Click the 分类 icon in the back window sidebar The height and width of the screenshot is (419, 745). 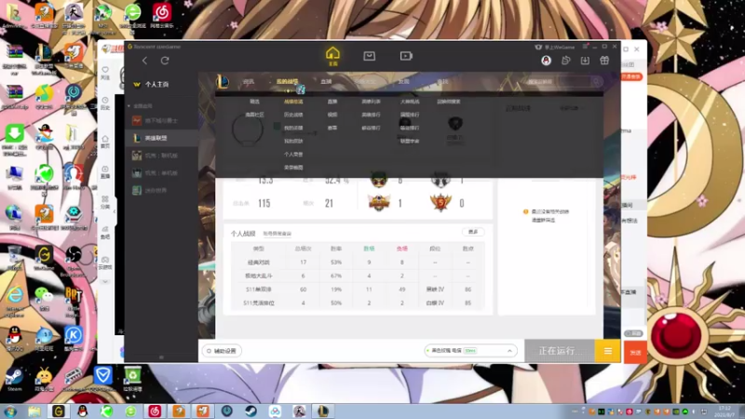(105, 202)
